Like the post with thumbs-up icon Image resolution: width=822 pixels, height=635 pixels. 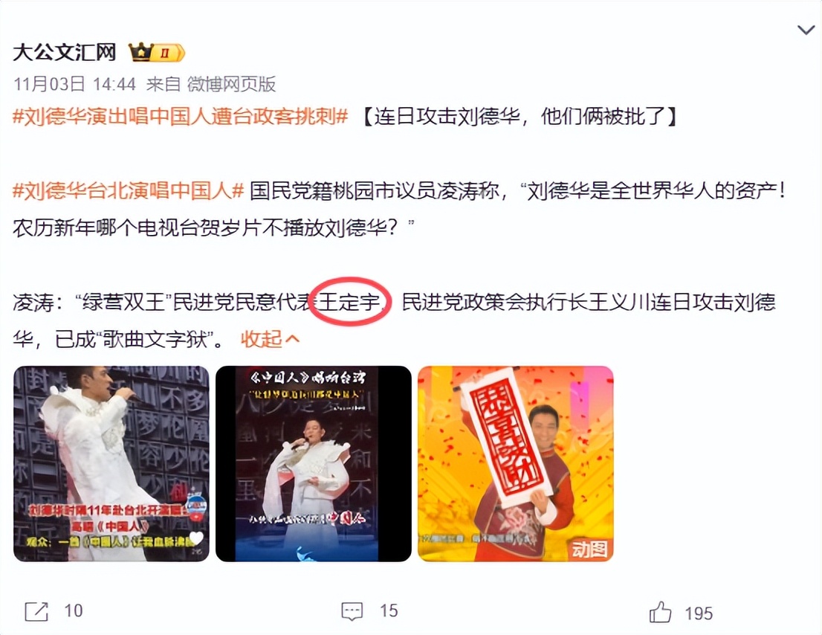(660, 612)
